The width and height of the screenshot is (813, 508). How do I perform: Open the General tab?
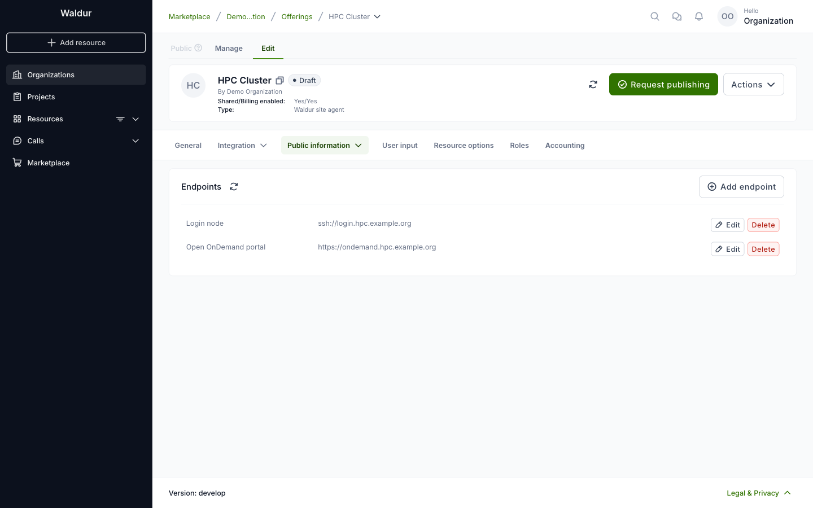point(188,146)
